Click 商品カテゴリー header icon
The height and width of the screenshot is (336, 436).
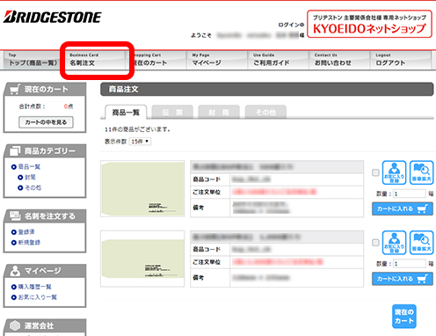point(15,150)
